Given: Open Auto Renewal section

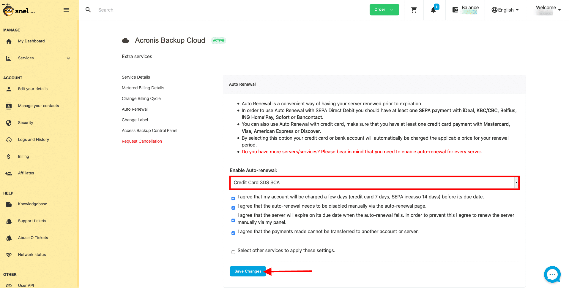Looking at the screenshot, I should pos(135,109).
